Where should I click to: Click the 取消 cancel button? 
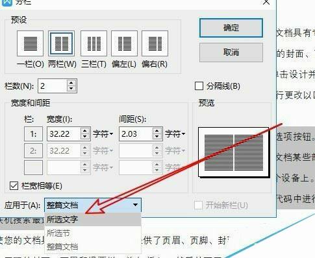(231, 53)
